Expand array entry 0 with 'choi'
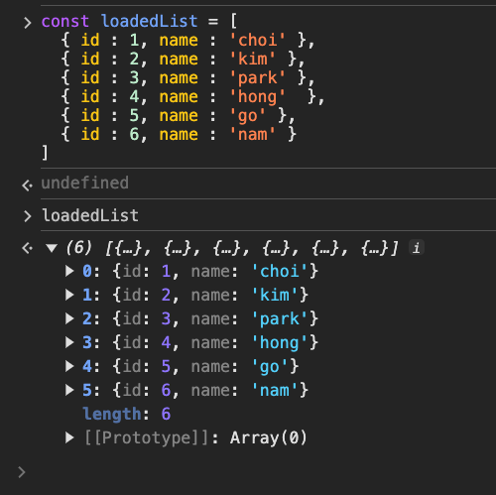496x495 pixels. (x=69, y=271)
